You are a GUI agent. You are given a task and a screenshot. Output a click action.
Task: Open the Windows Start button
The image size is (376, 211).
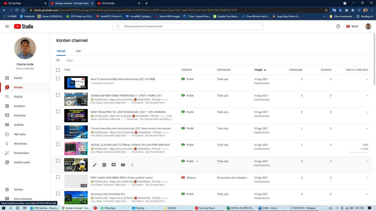3,208
